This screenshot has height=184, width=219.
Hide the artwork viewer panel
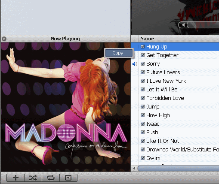(68, 178)
